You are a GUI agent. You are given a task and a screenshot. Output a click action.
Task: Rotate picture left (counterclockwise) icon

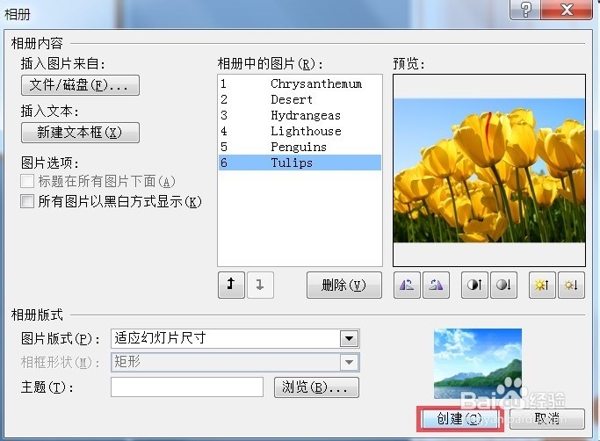click(407, 285)
